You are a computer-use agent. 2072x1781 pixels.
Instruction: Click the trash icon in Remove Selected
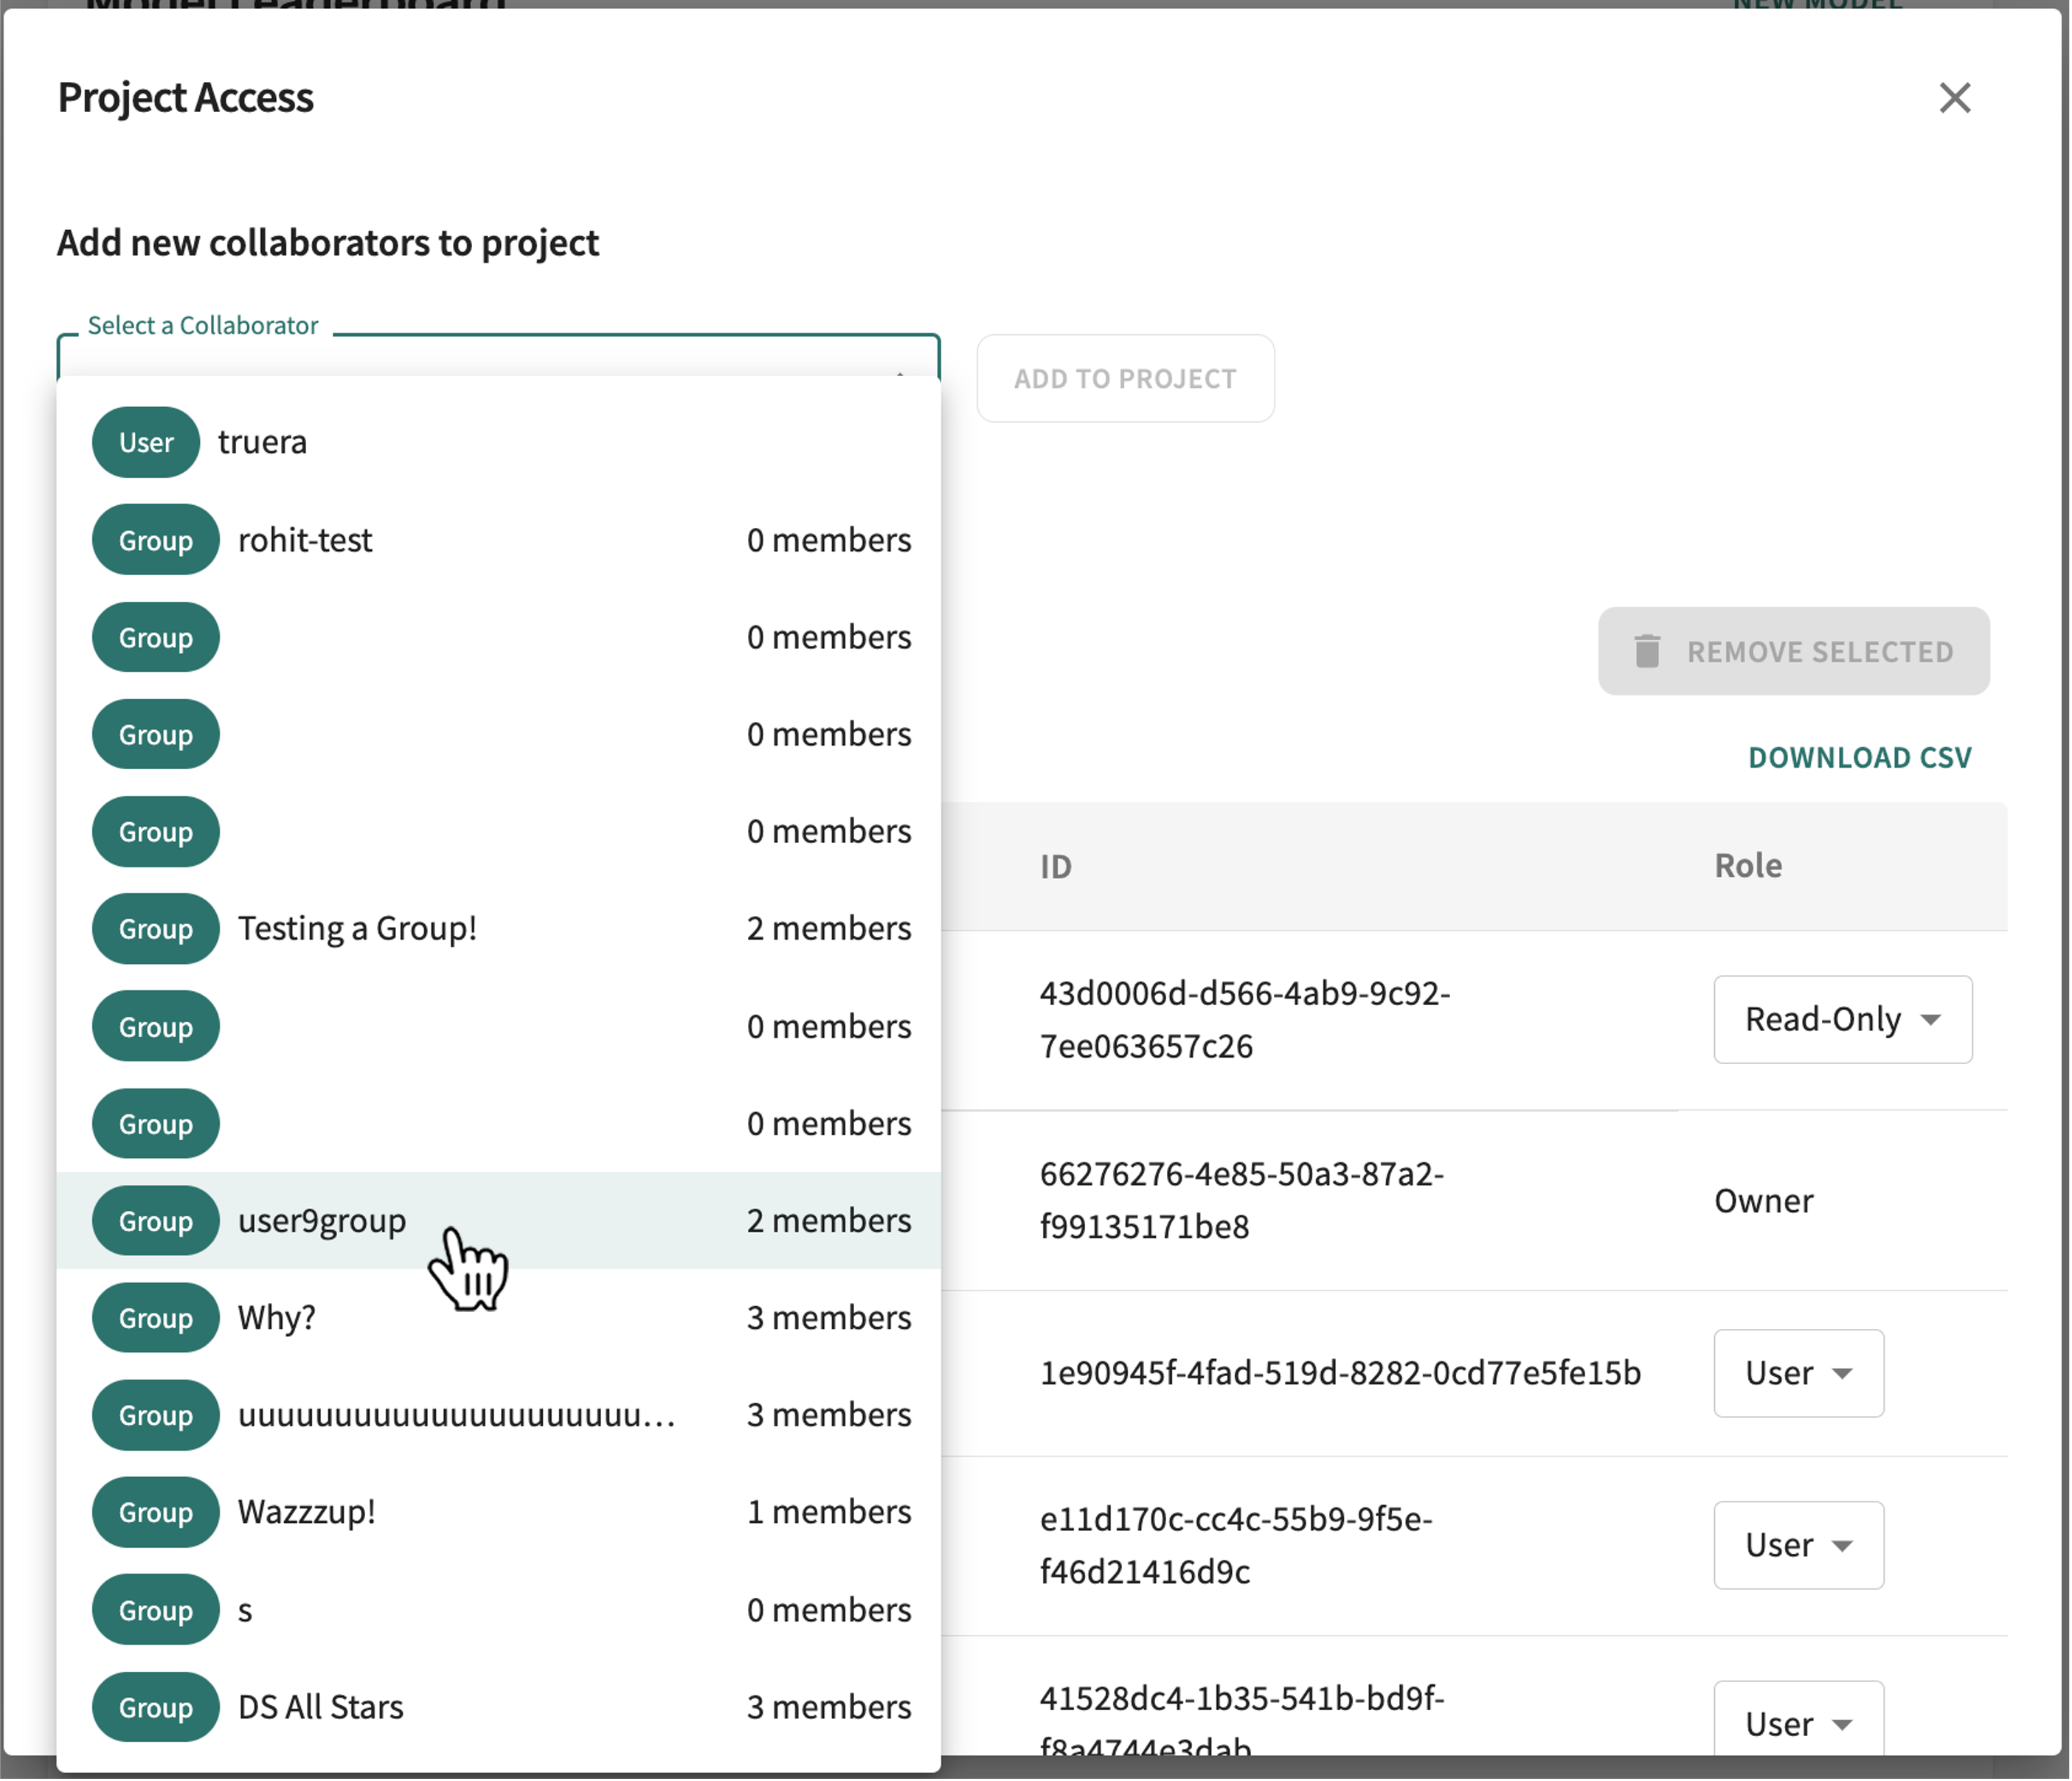tap(1647, 651)
